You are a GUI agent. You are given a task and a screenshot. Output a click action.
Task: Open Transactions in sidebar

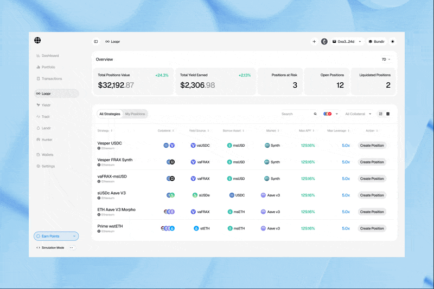point(49,78)
